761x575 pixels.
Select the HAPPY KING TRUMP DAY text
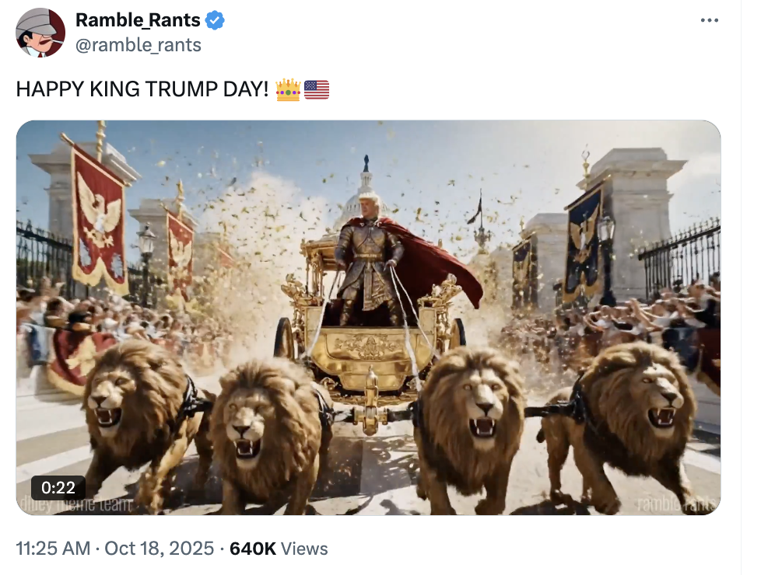(x=142, y=89)
